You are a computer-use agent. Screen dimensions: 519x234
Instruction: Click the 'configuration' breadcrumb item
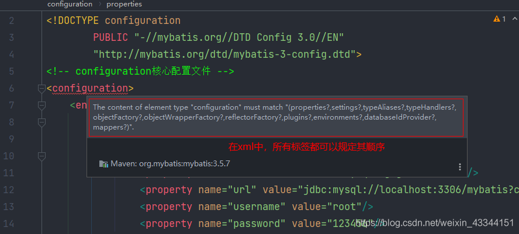pos(70,4)
